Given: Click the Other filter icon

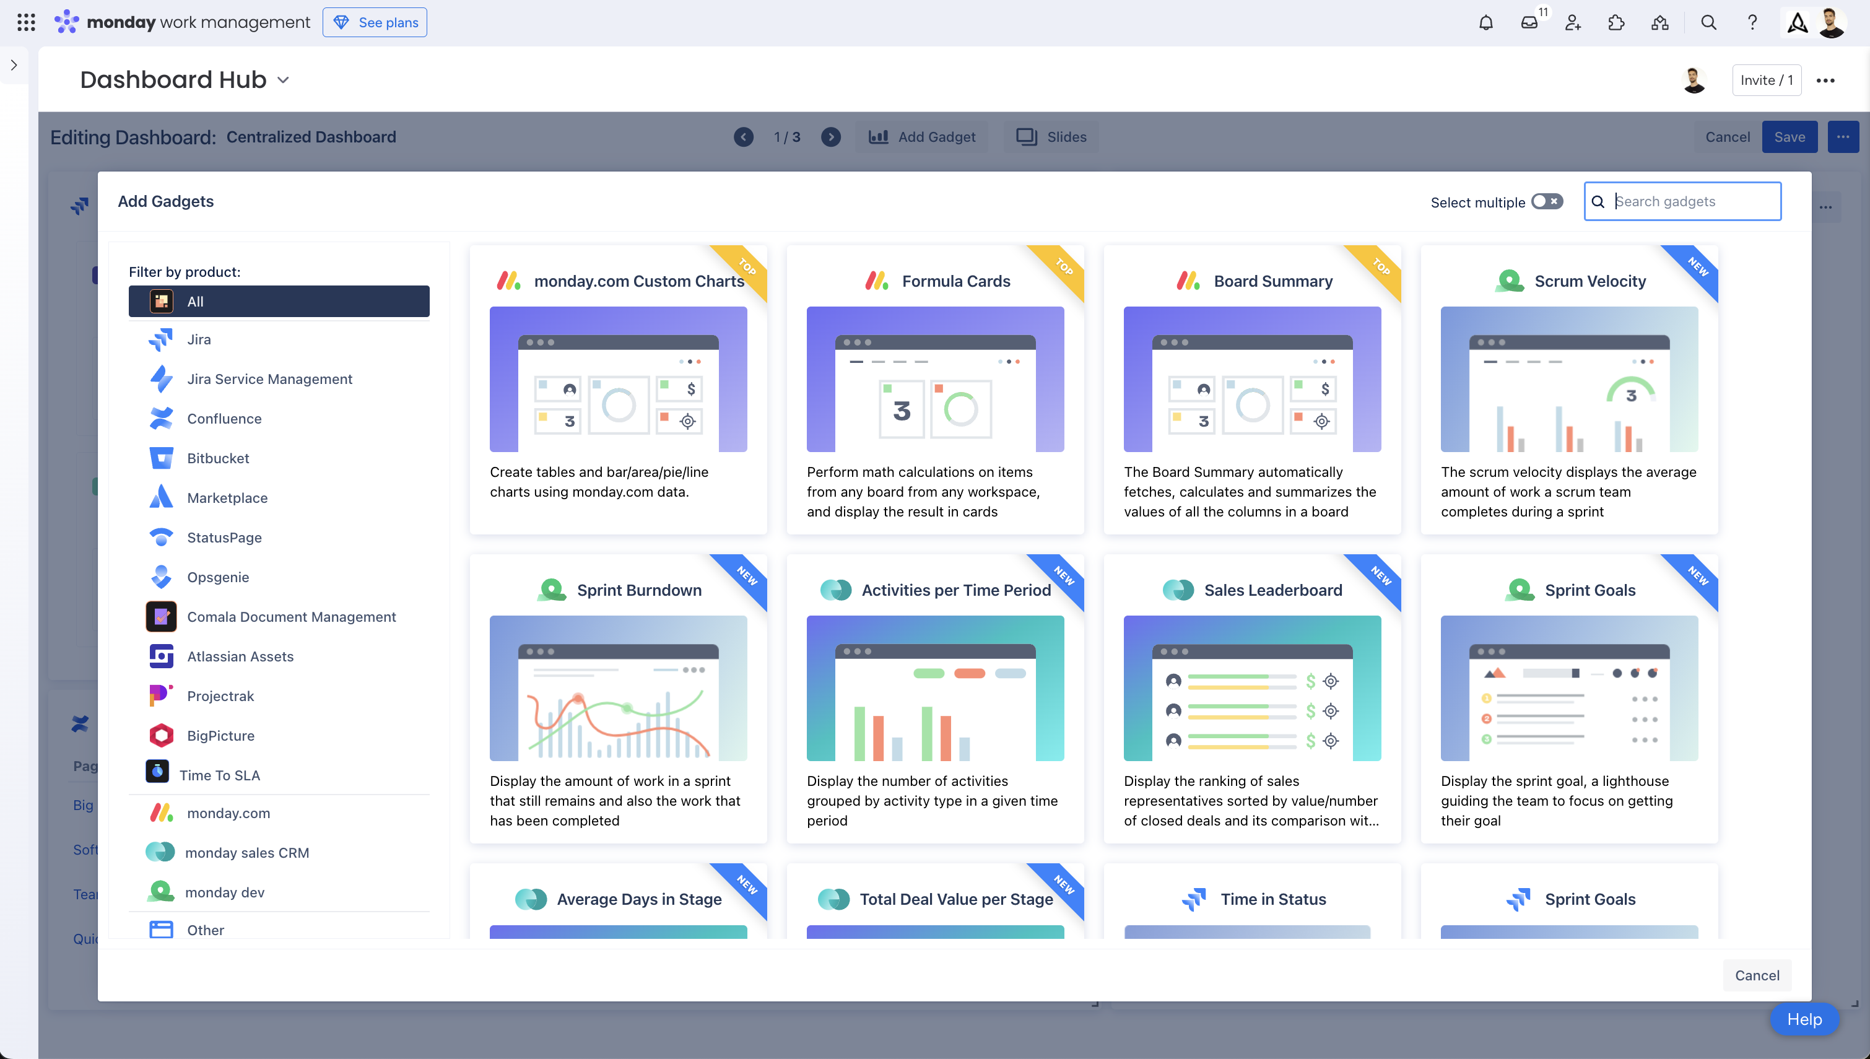Looking at the screenshot, I should (162, 930).
